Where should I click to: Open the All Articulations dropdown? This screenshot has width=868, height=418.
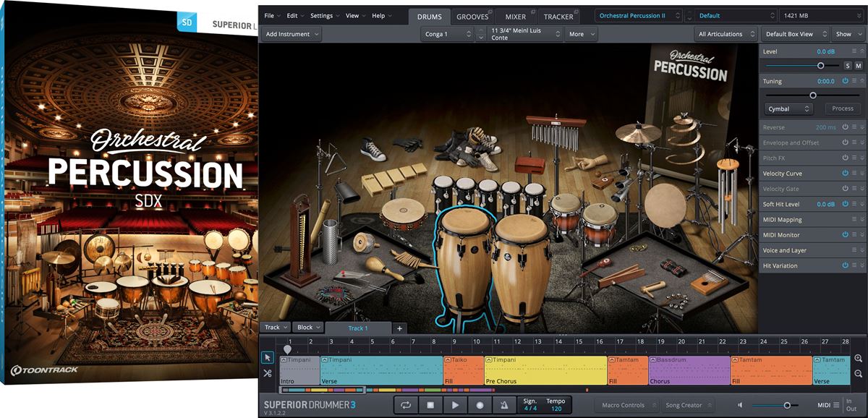click(726, 34)
